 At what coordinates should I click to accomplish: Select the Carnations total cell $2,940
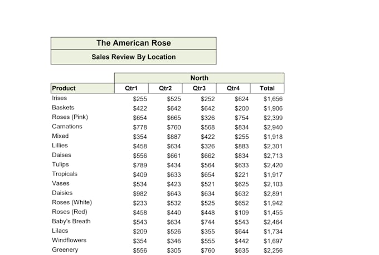273,127
